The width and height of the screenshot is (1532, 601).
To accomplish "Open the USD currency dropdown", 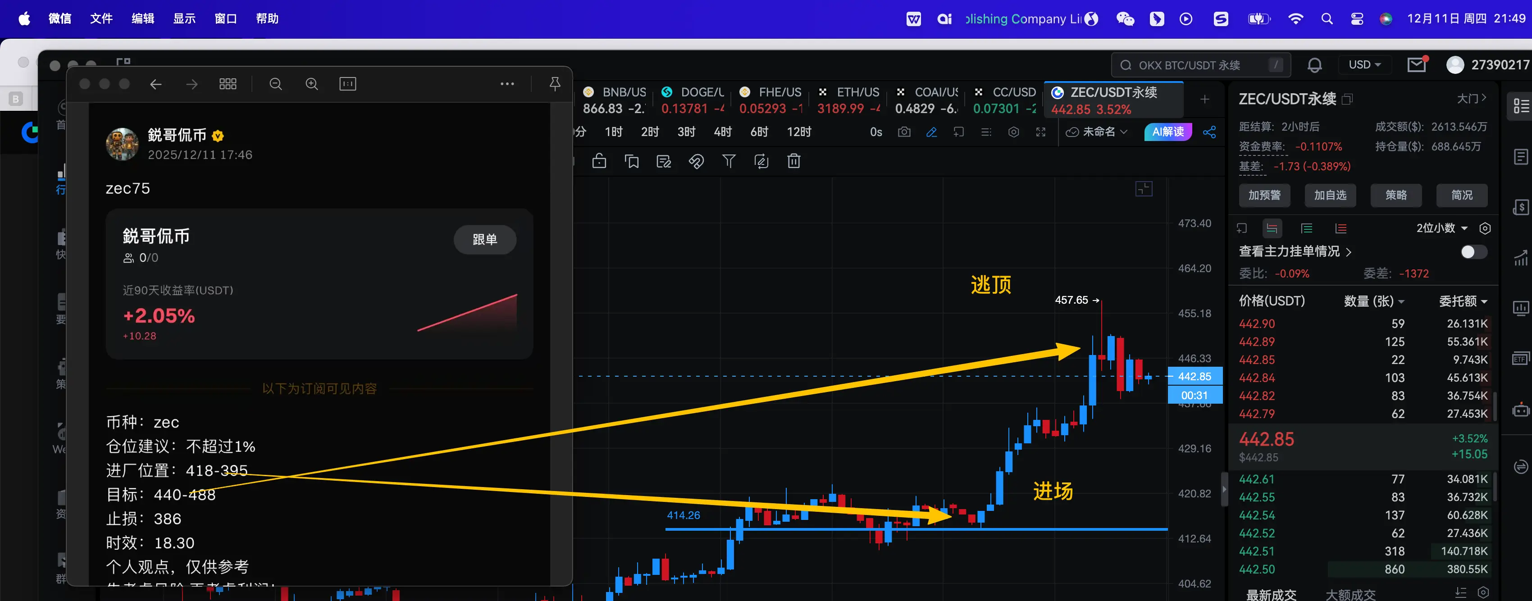I will click(x=1363, y=65).
